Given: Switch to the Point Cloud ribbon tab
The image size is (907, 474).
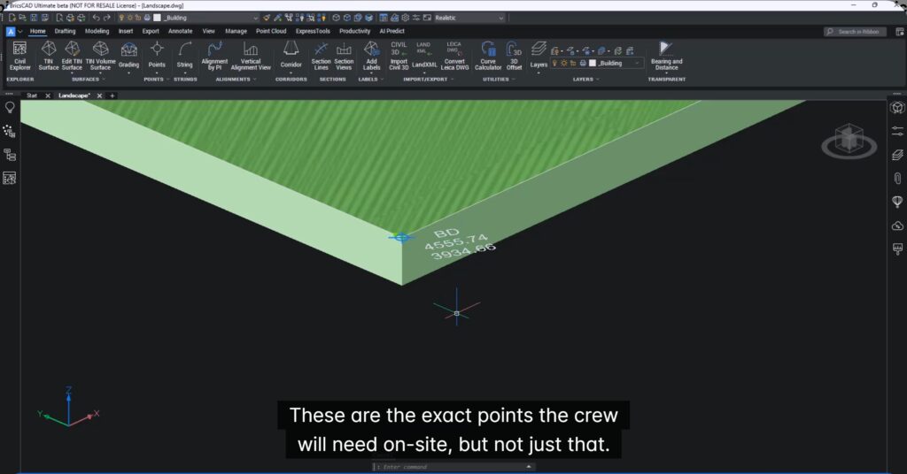Looking at the screenshot, I should click(x=271, y=31).
